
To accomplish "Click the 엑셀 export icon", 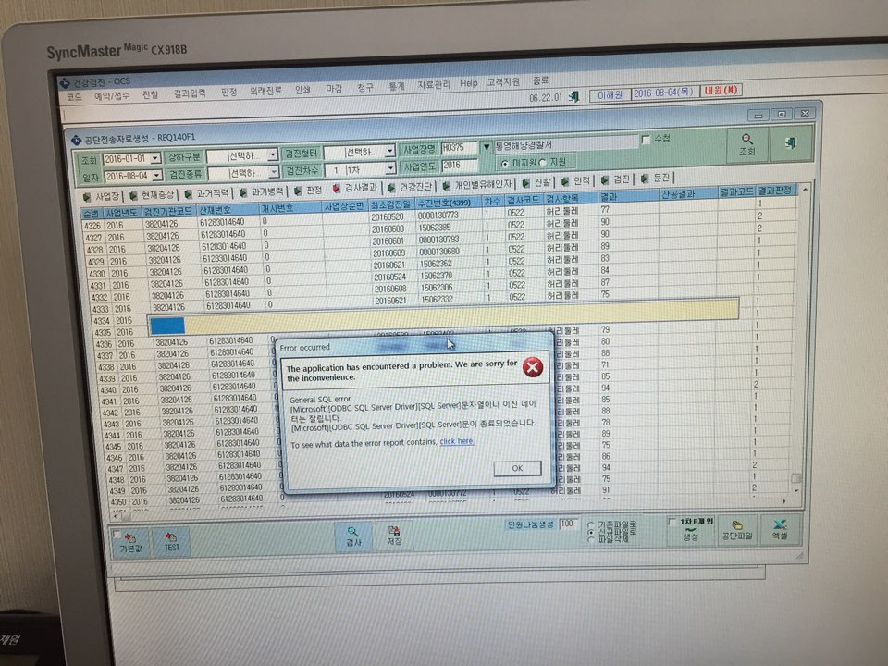I will pos(780,525).
